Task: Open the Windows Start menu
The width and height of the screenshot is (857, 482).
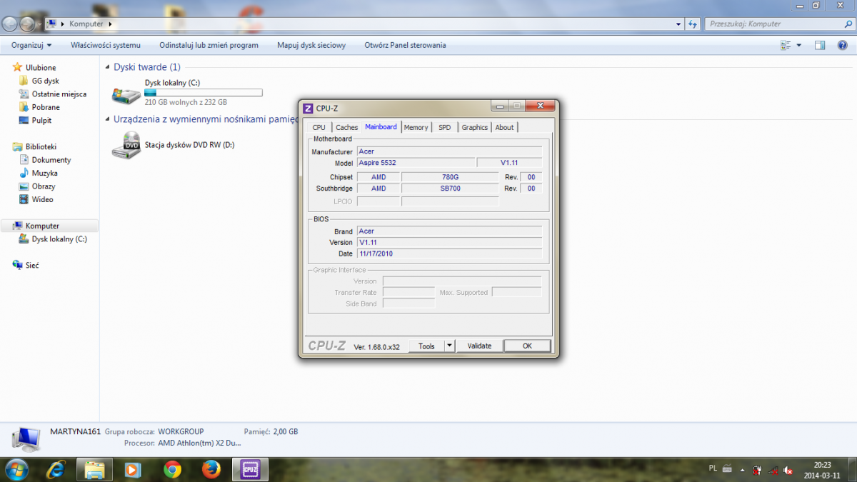Action: 16,469
